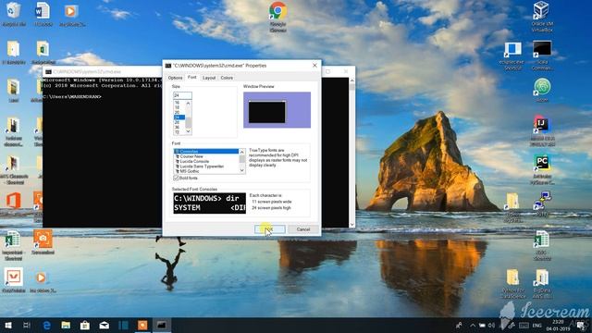
Task: Open the Layout tab
Action: 209,78
